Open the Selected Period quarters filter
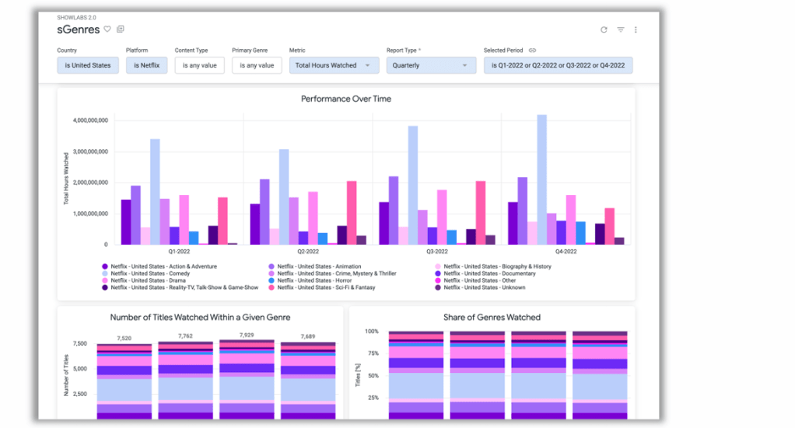 click(x=558, y=65)
